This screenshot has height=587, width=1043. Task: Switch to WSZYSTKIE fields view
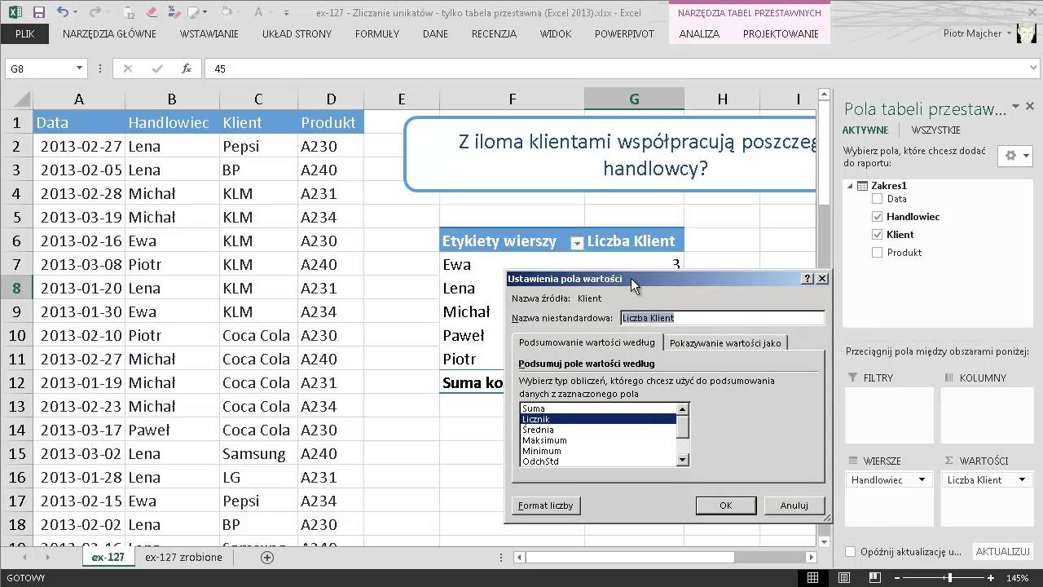pyautogui.click(x=935, y=130)
